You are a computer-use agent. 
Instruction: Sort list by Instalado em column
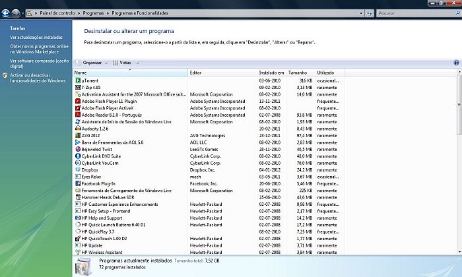point(271,73)
